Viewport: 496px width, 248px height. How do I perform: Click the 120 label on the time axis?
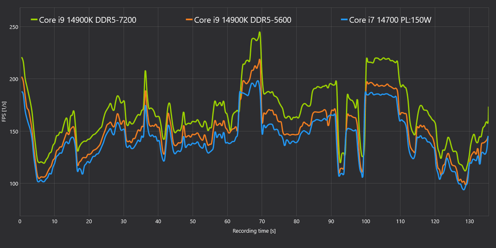434,222
